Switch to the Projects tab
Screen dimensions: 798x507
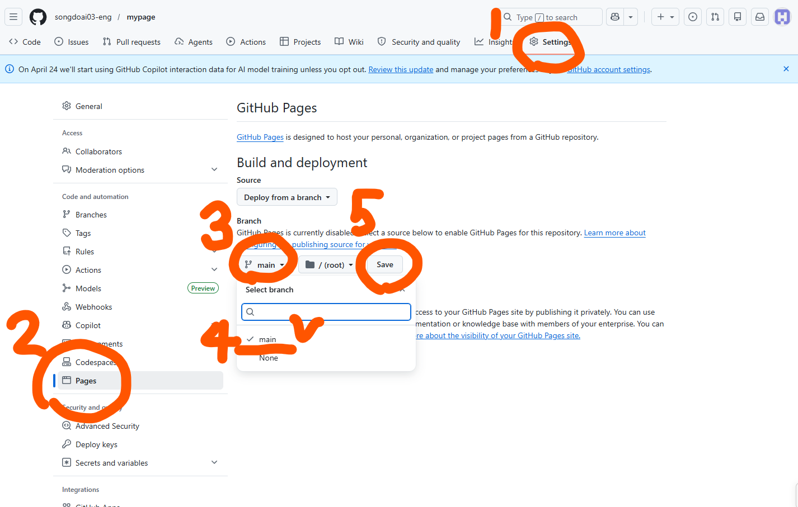301,42
